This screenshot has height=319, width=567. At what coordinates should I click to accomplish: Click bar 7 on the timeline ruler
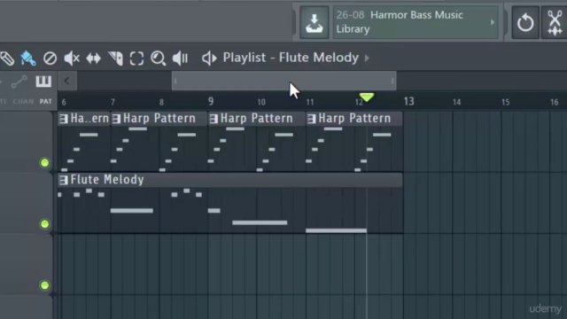click(113, 103)
